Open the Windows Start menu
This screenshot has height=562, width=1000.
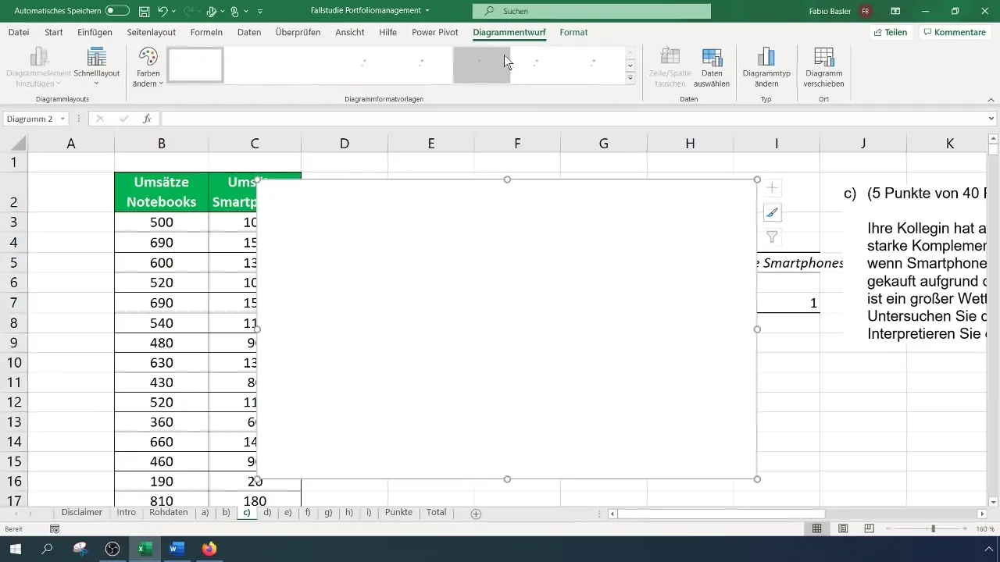click(x=16, y=549)
